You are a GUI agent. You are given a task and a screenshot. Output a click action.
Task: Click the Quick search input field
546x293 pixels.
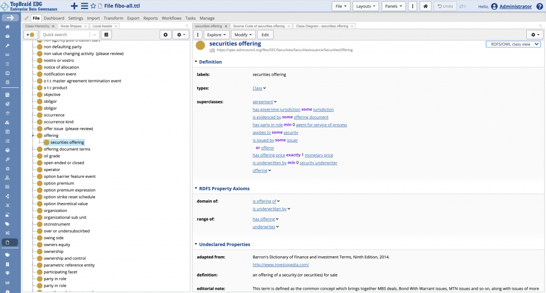click(66, 35)
